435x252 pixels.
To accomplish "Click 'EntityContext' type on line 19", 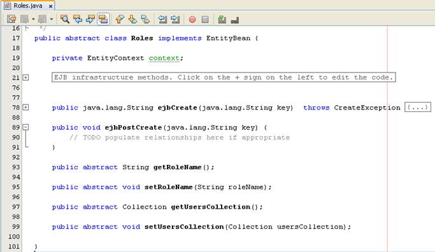I will pos(116,58).
